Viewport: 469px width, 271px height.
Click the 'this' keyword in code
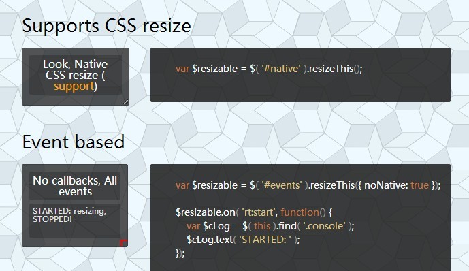point(262,226)
